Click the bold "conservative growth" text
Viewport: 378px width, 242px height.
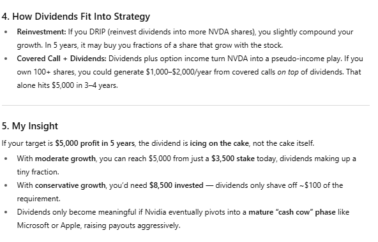(70, 185)
